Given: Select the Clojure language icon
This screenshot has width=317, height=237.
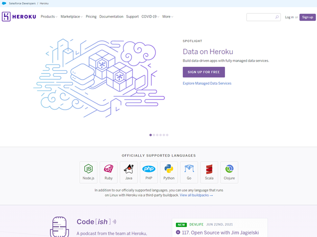Looking at the screenshot, I should click(x=229, y=169).
